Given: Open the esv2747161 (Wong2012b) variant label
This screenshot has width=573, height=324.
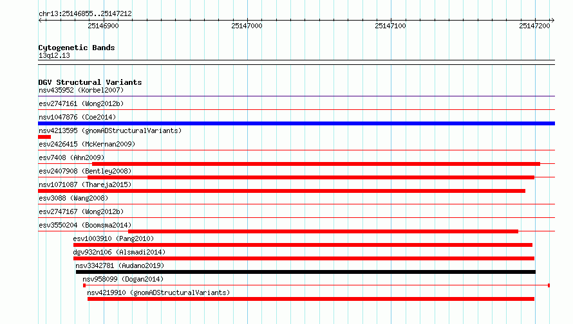Looking at the screenshot, I should pos(81,104).
